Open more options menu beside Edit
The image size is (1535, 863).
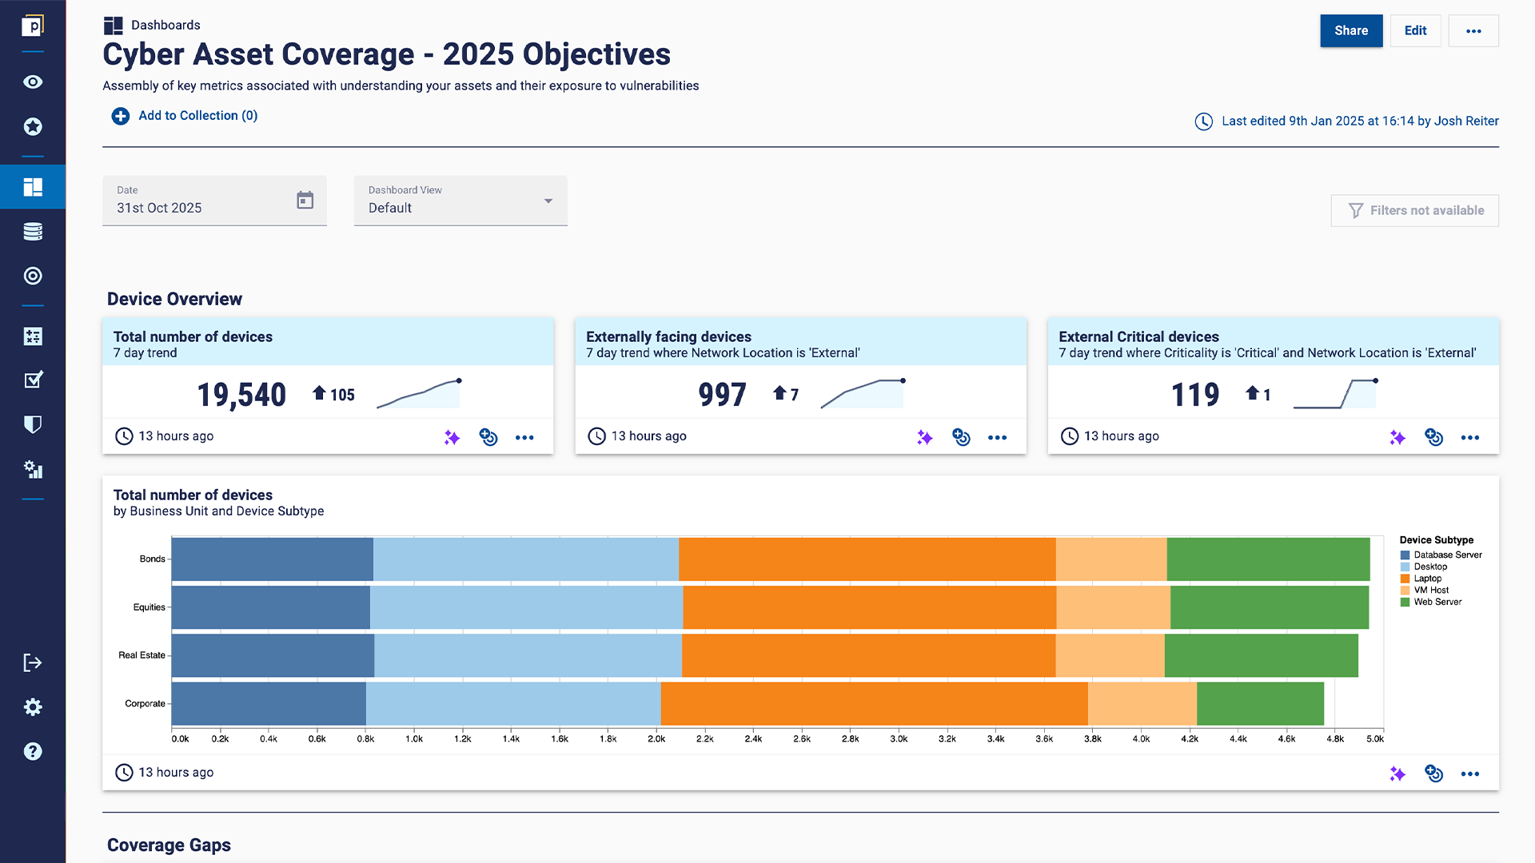pos(1473,31)
